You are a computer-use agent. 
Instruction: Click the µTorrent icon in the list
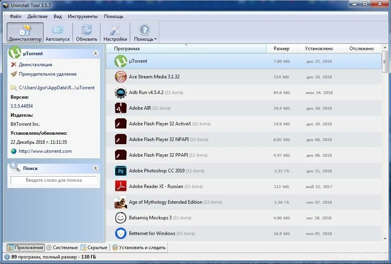tap(121, 61)
